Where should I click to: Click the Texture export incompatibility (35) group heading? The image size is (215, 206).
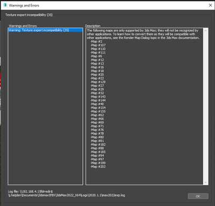pyautogui.click(x=29, y=15)
